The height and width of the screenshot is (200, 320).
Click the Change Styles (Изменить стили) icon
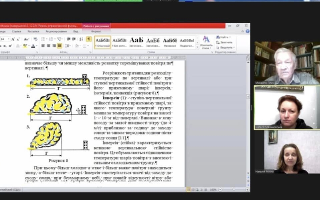pyautogui.click(x=206, y=41)
